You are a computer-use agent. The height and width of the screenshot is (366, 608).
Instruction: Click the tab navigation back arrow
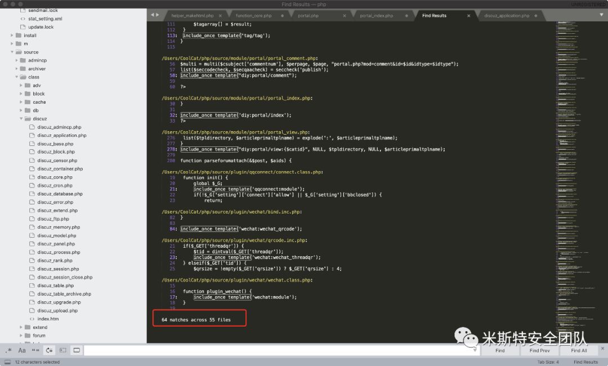(153, 15)
